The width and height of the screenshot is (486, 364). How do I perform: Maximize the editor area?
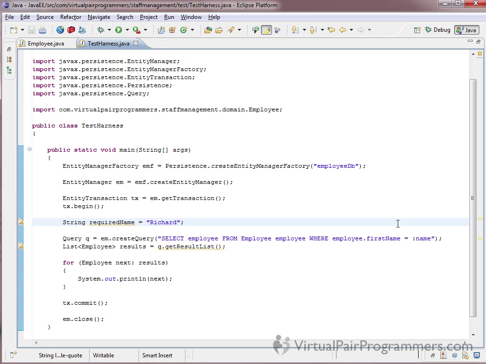coord(478,42)
